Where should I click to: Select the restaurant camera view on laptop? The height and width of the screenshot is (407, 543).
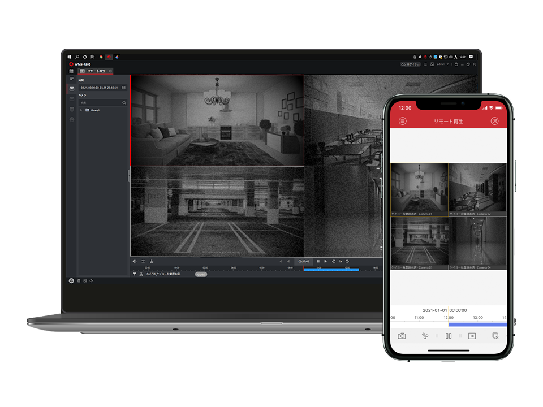click(x=343, y=120)
